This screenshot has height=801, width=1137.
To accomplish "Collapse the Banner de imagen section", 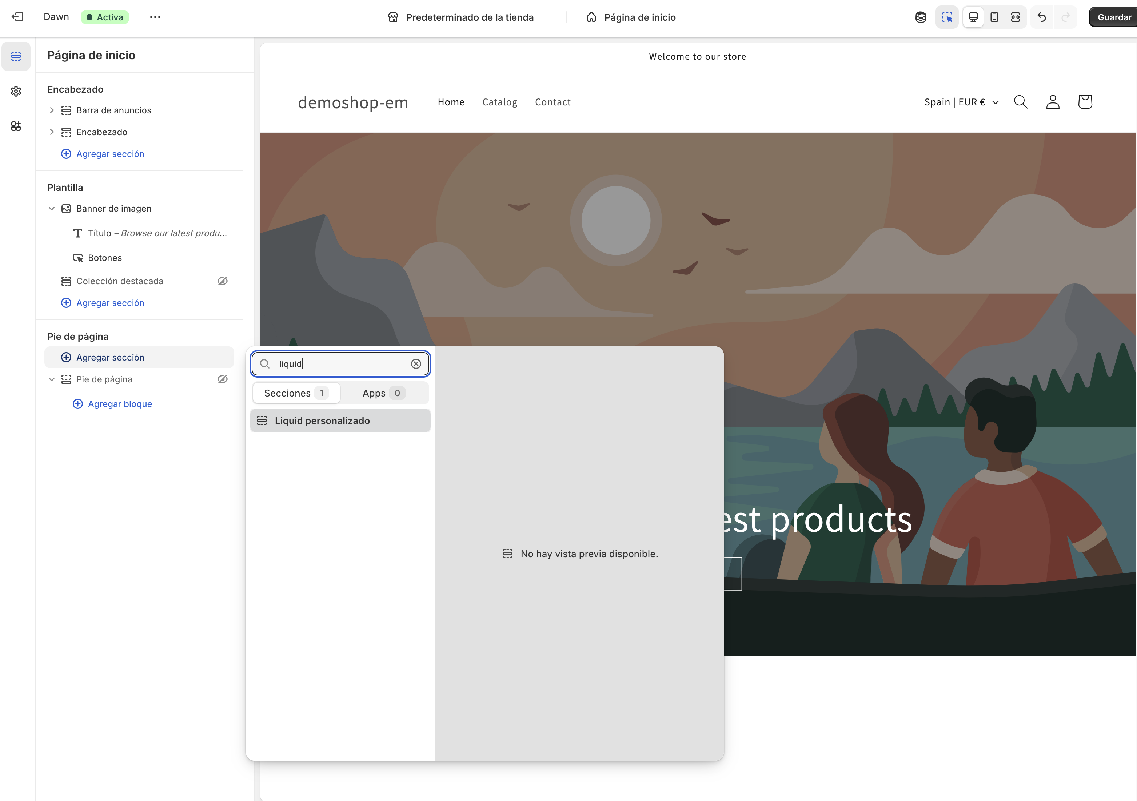I will click(52, 209).
